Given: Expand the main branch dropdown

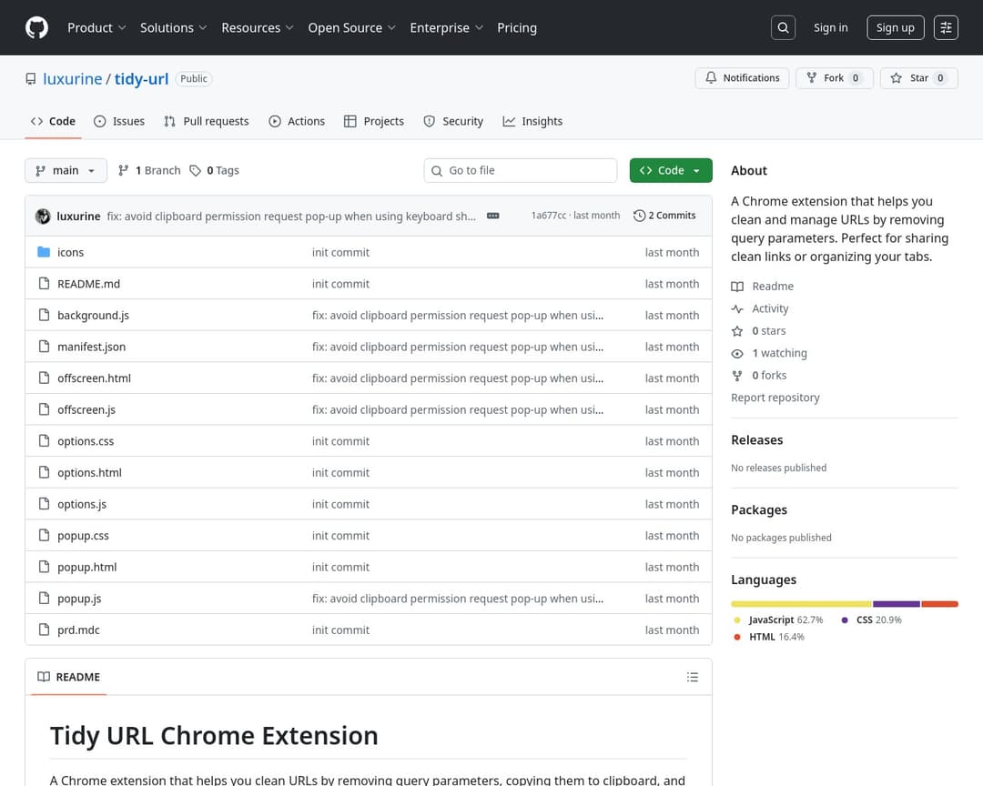Looking at the screenshot, I should click(x=66, y=170).
